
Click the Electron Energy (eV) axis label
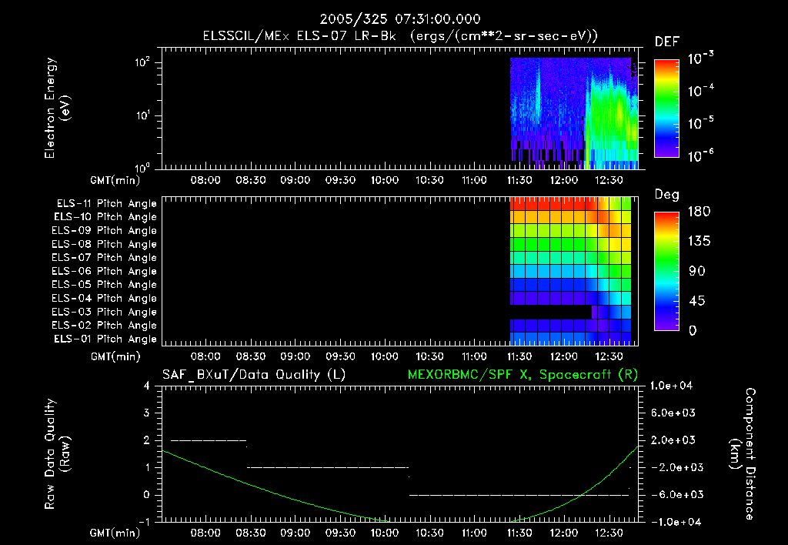[57, 108]
